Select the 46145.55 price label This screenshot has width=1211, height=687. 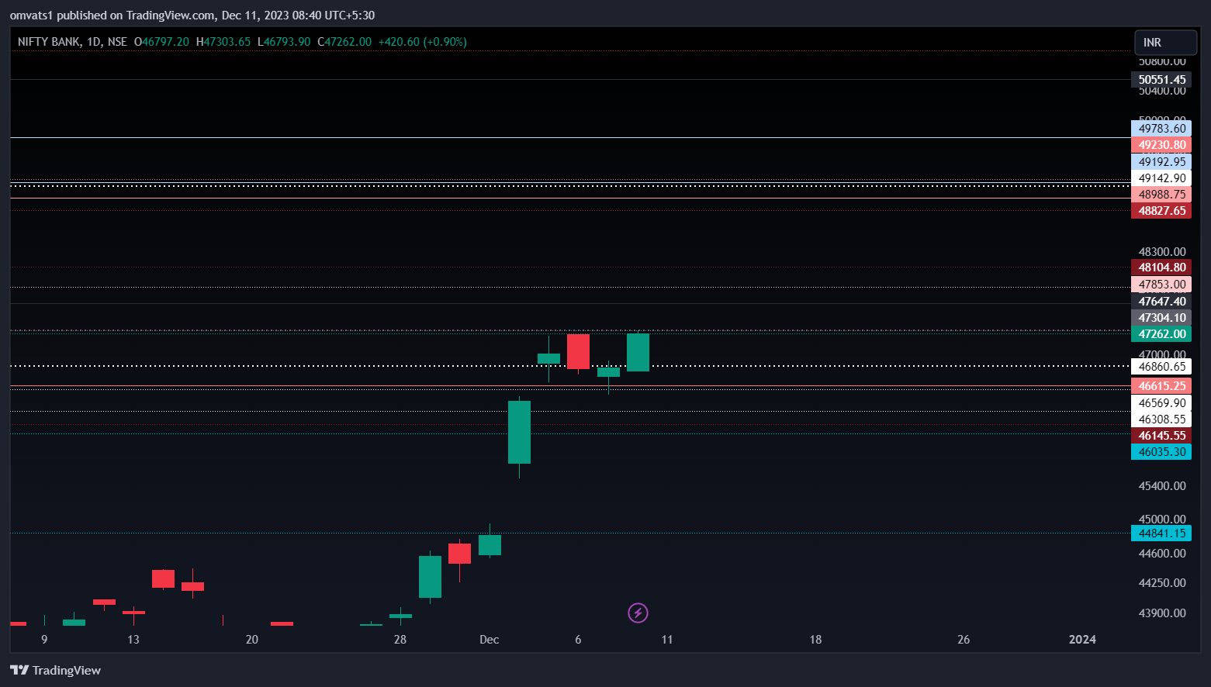pos(1161,436)
